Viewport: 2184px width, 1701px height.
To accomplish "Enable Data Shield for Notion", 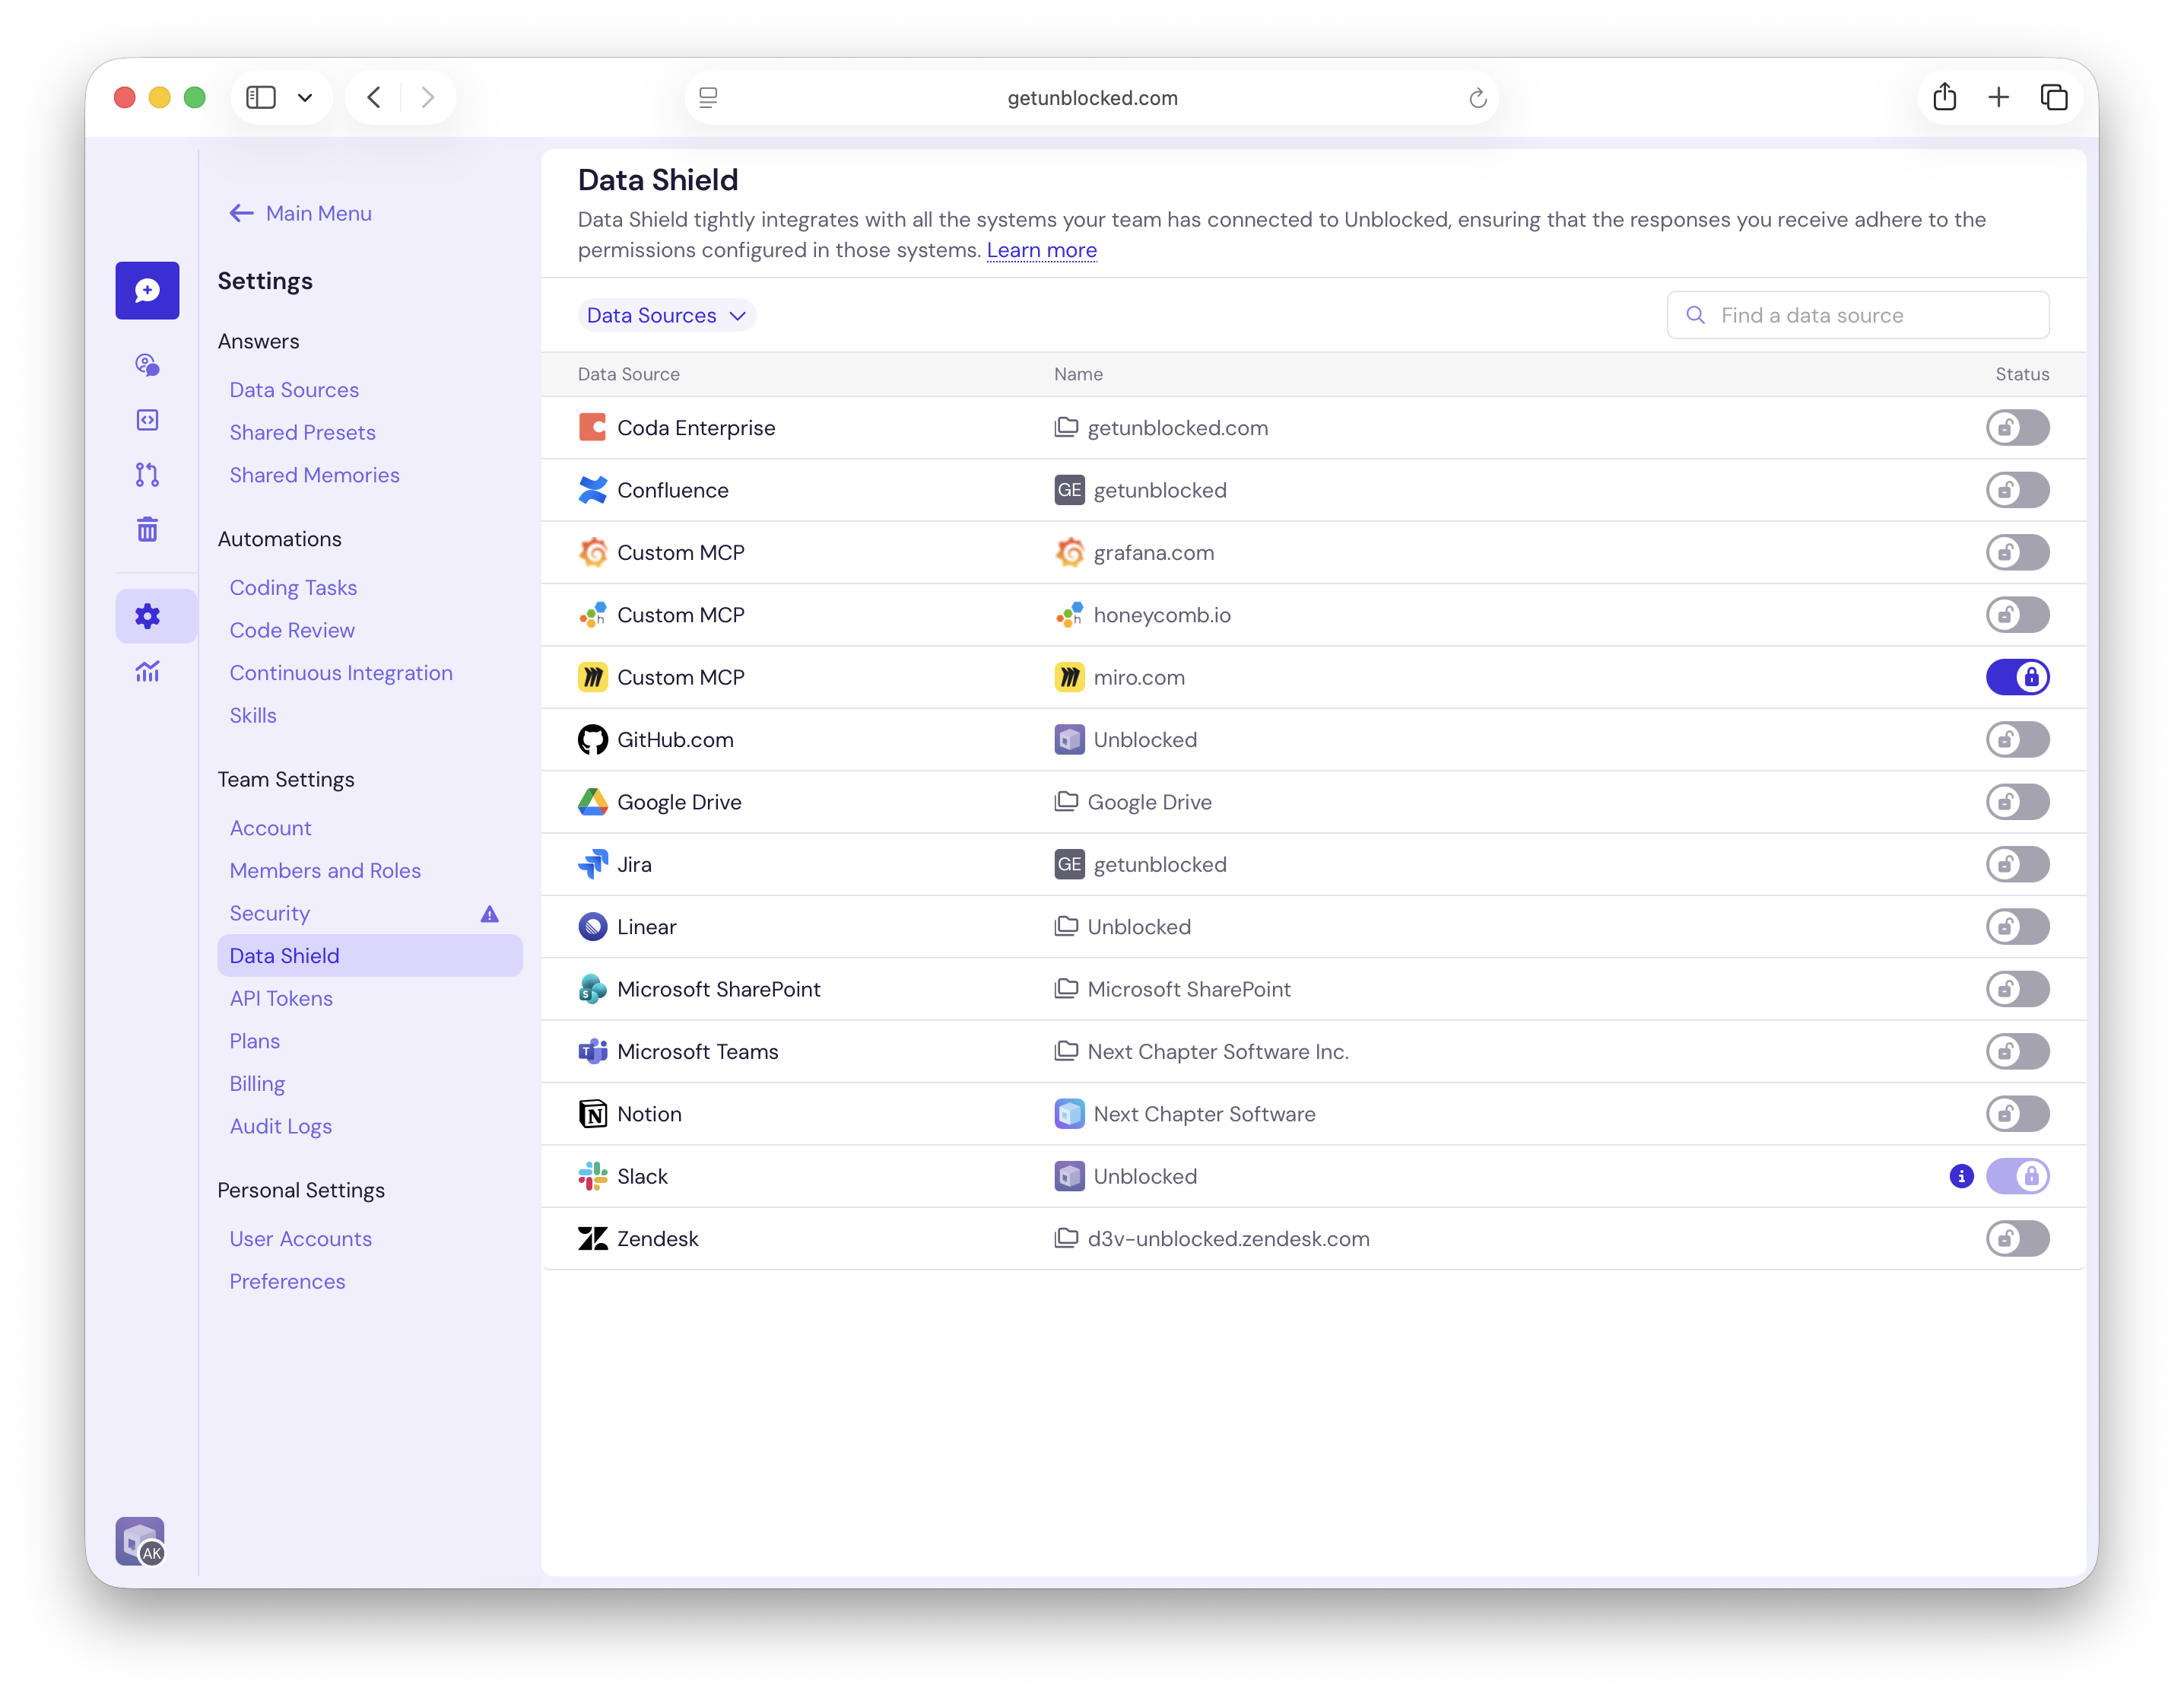I will pos(2017,1114).
